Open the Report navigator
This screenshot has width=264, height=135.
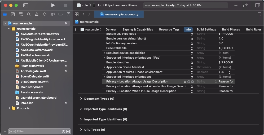[x=69, y=14]
